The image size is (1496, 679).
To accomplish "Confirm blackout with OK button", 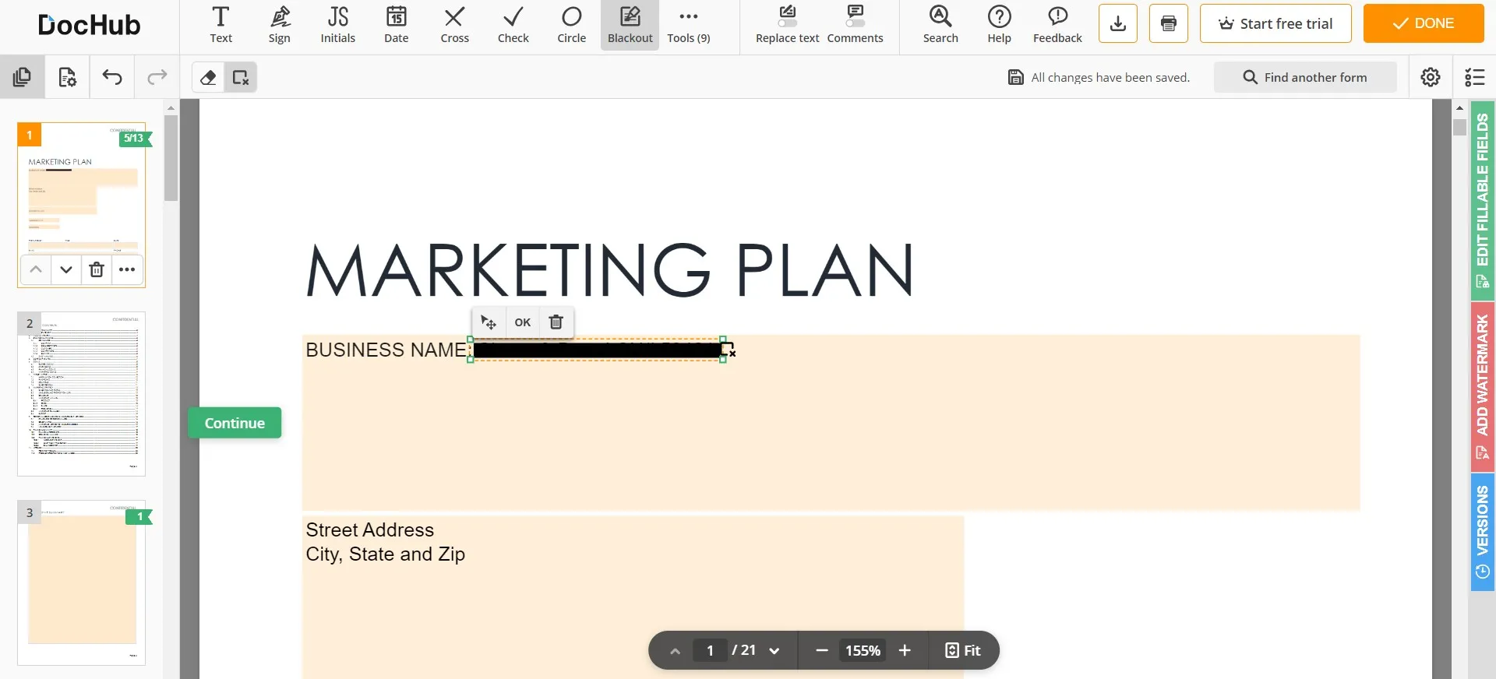I will (x=523, y=322).
